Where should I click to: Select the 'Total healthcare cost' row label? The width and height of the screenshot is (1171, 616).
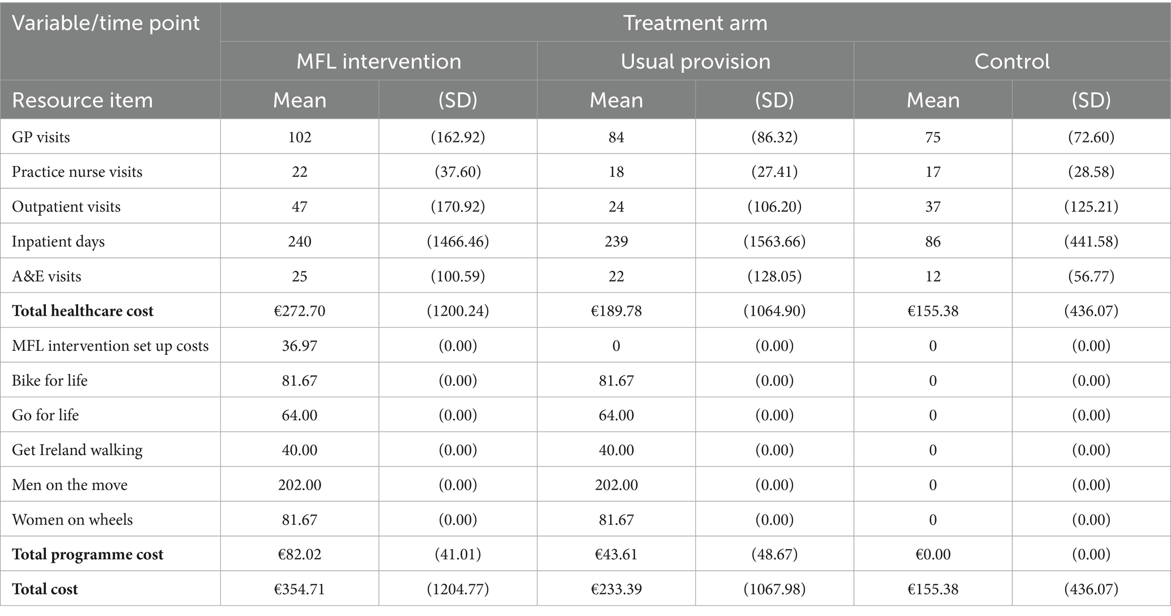pos(83,311)
